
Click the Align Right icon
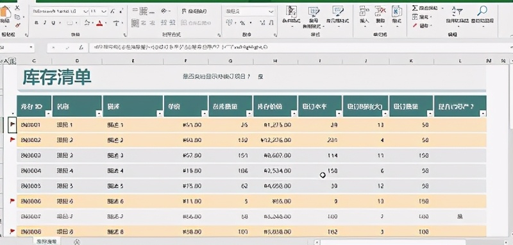pyautogui.click(x=152, y=23)
